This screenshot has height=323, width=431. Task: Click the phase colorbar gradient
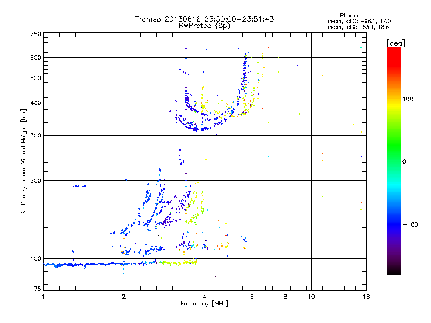pyautogui.click(x=394, y=161)
